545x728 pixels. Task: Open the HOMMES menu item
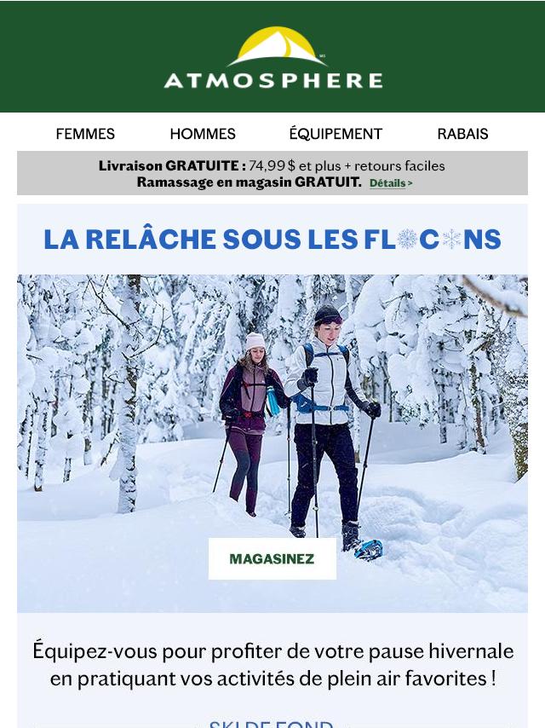203,134
